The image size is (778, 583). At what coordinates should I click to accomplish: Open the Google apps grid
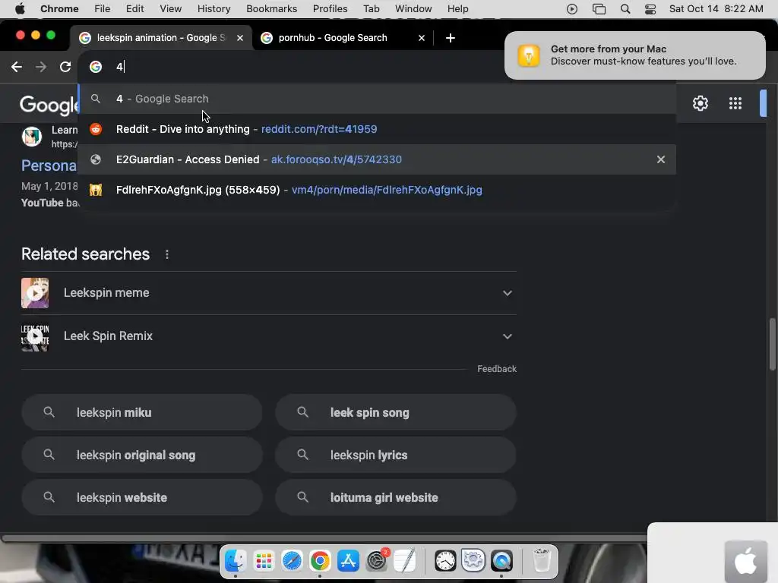pyautogui.click(x=735, y=103)
